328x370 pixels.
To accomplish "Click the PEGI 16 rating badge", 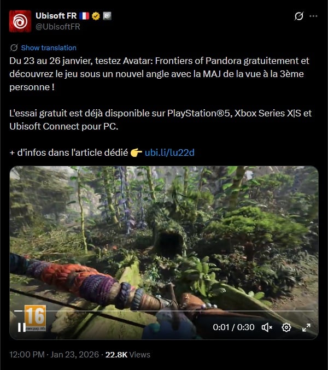I will pyautogui.click(x=35, y=318).
